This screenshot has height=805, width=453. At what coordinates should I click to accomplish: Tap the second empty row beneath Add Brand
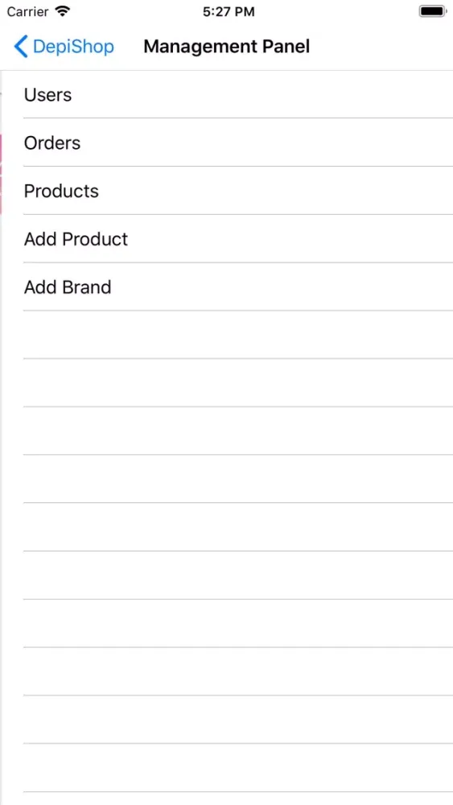tap(226, 382)
